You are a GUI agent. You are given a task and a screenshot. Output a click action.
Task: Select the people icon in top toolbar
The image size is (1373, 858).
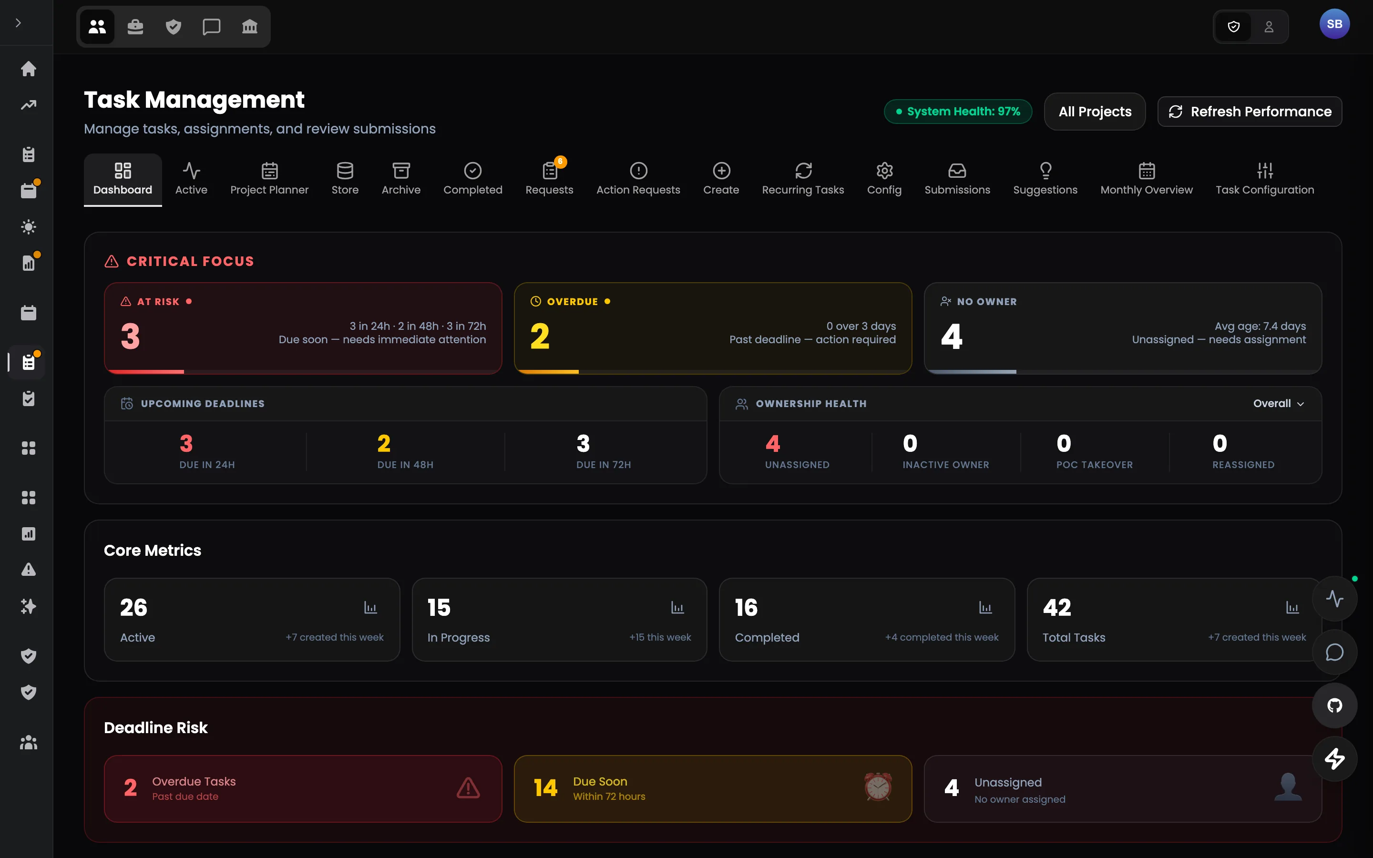point(97,26)
